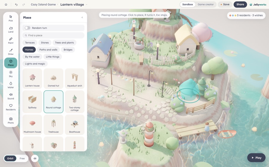
Task: Toggle the Random turn switch
Action: [27, 28]
